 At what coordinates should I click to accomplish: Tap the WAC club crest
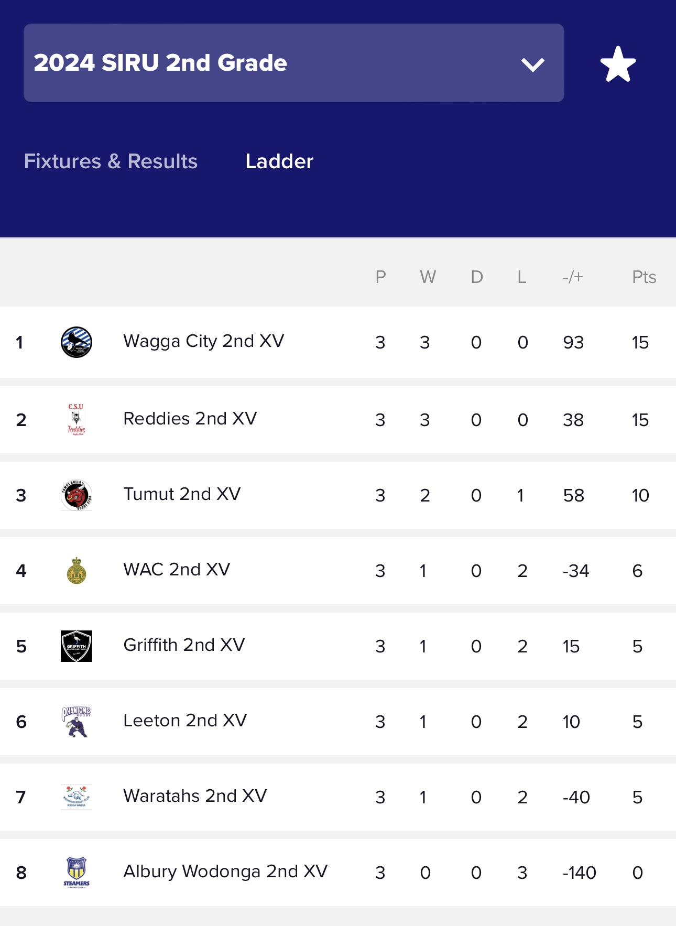[77, 571]
